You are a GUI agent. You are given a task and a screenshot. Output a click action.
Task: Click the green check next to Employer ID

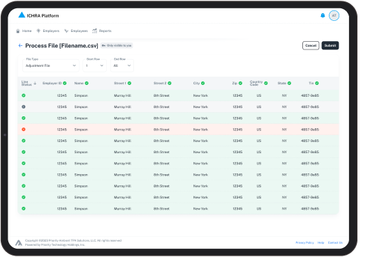pyautogui.click(x=65, y=84)
